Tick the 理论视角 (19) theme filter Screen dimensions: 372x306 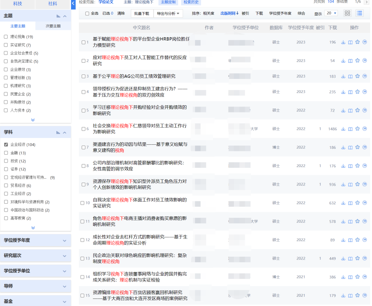pyautogui.click(x=6, y=37)
